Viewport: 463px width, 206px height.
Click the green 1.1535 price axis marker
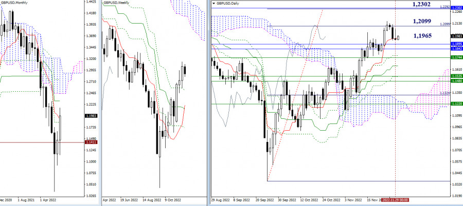(456, 76)
